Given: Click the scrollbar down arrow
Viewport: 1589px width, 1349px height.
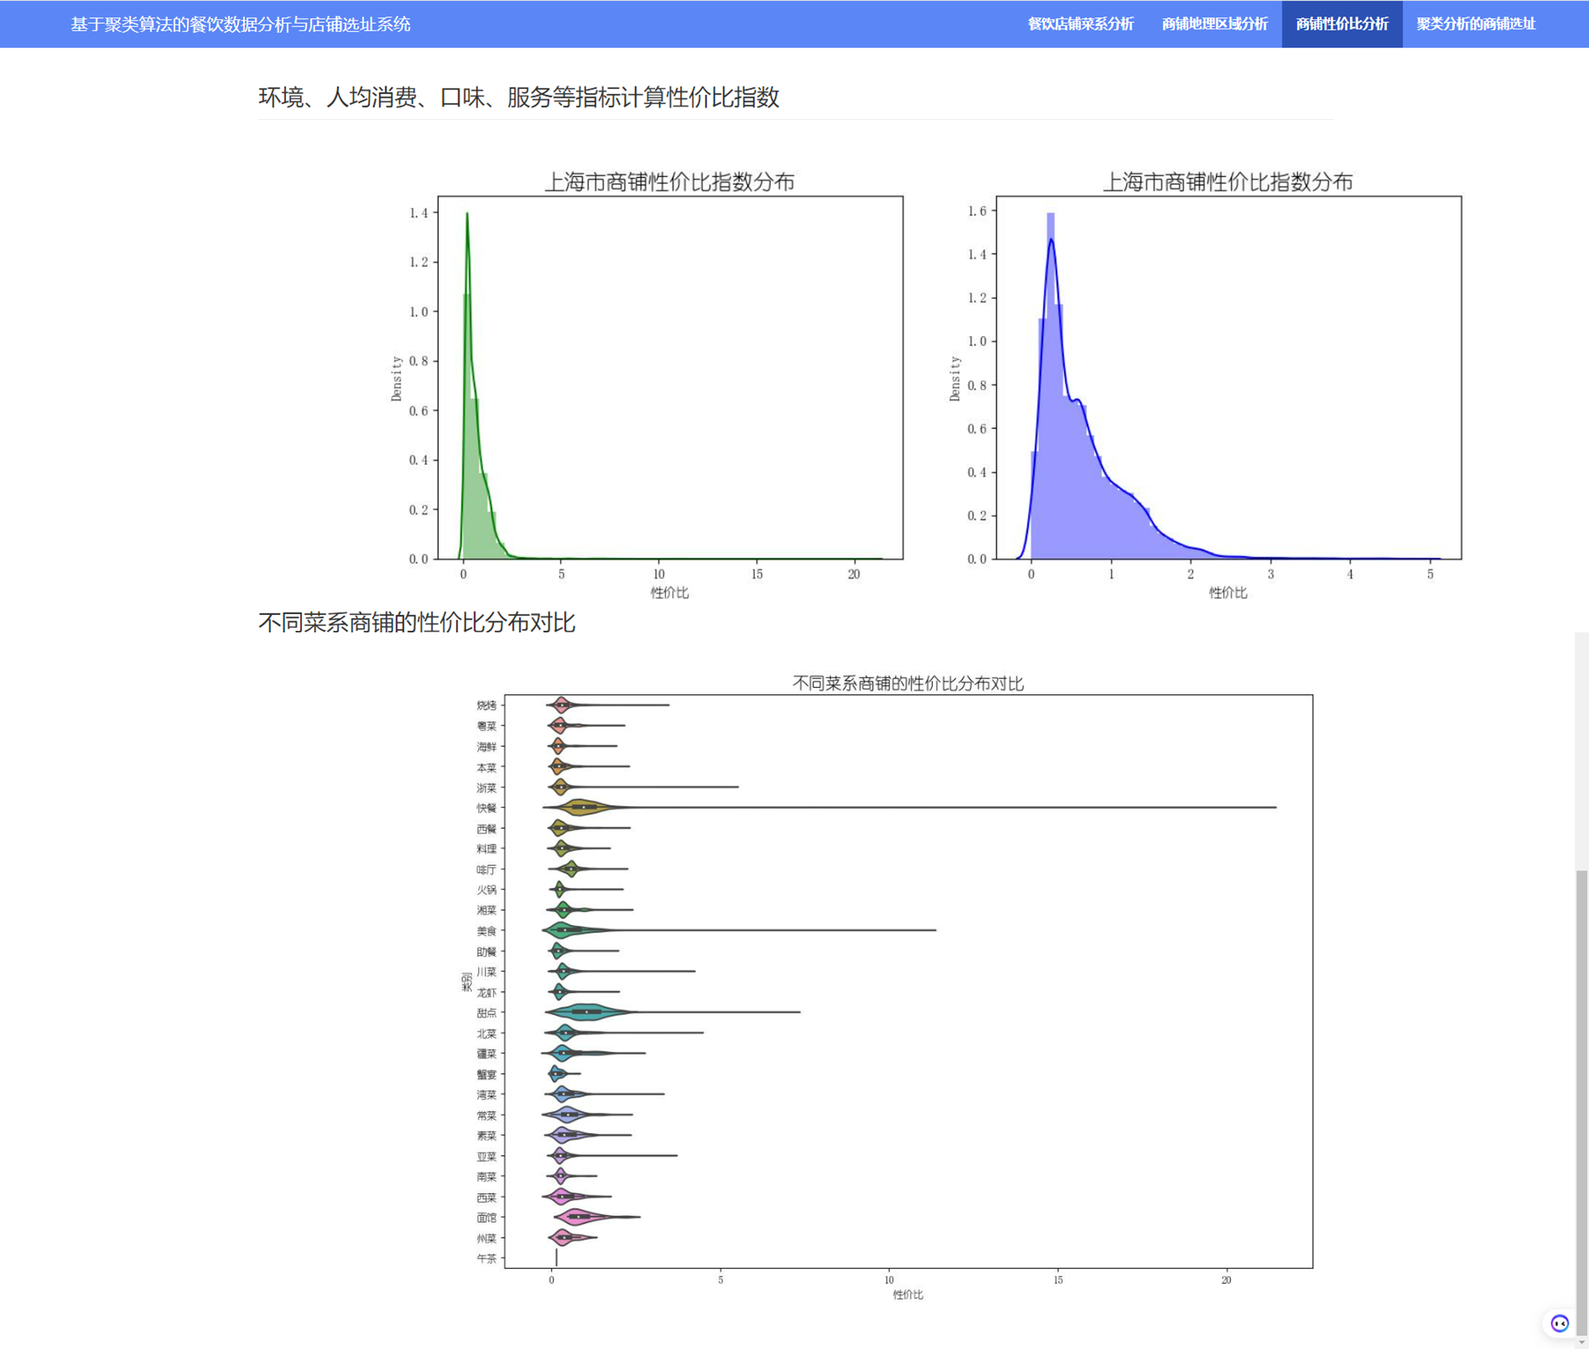Looking at the screenshot, I should [x=1581, y=1342].
